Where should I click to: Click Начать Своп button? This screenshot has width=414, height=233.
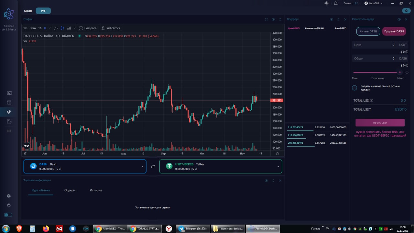380,123
